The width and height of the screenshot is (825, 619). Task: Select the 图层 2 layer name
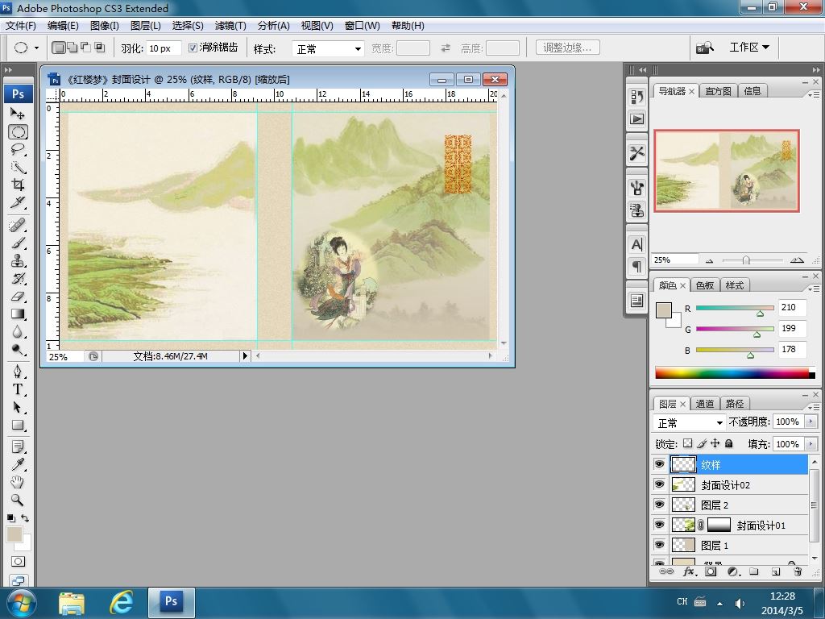point(715,505)
